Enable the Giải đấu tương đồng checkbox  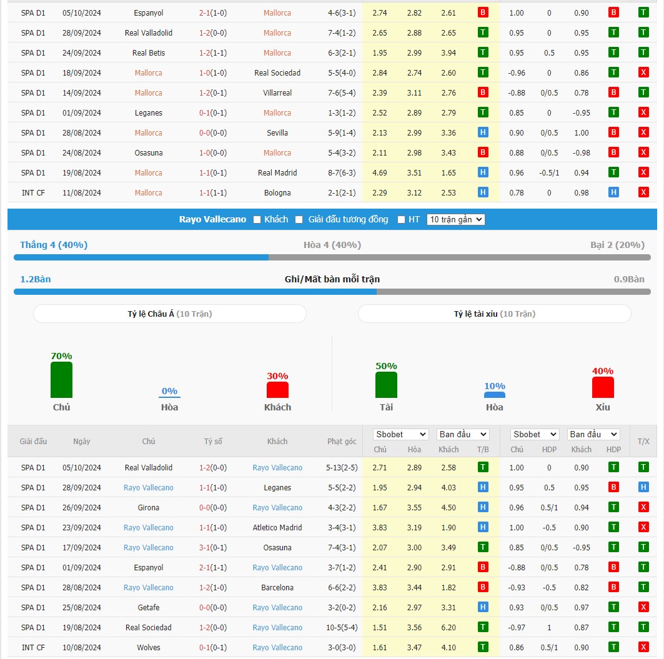click(299, 219)
